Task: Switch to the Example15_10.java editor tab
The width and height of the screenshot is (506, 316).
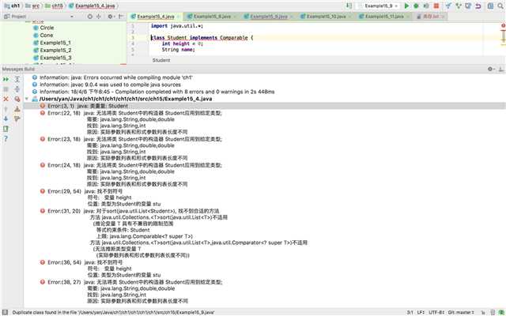Action: [326, 17]
